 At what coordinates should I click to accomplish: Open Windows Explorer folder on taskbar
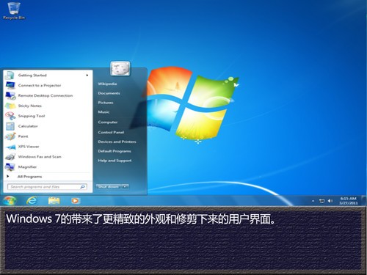(54, 201)
